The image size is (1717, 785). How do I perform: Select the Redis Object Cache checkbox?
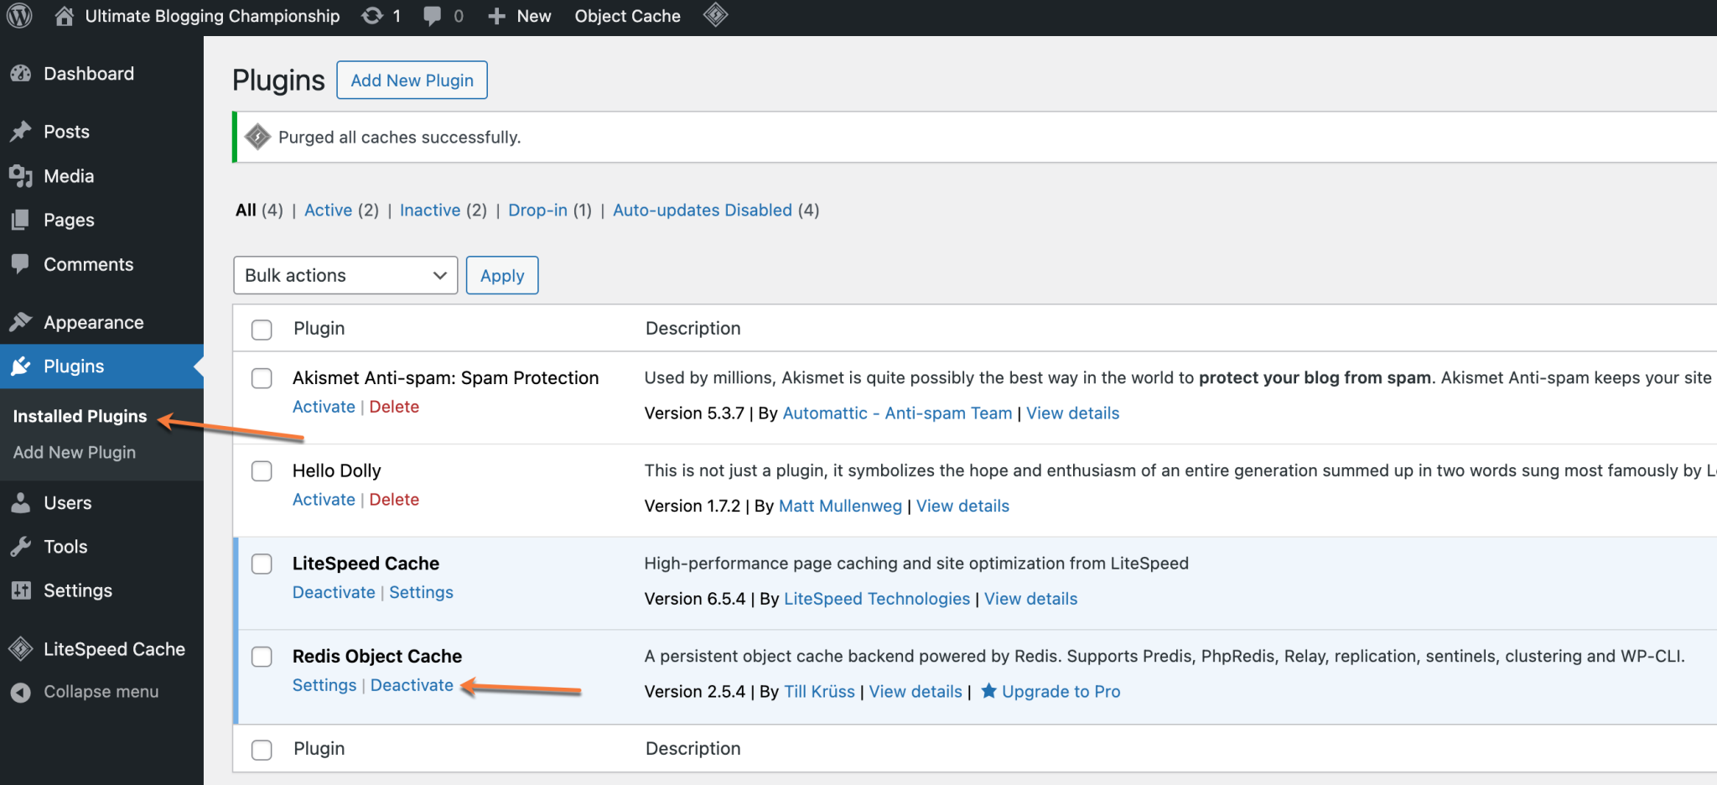(x=261, y=657)
